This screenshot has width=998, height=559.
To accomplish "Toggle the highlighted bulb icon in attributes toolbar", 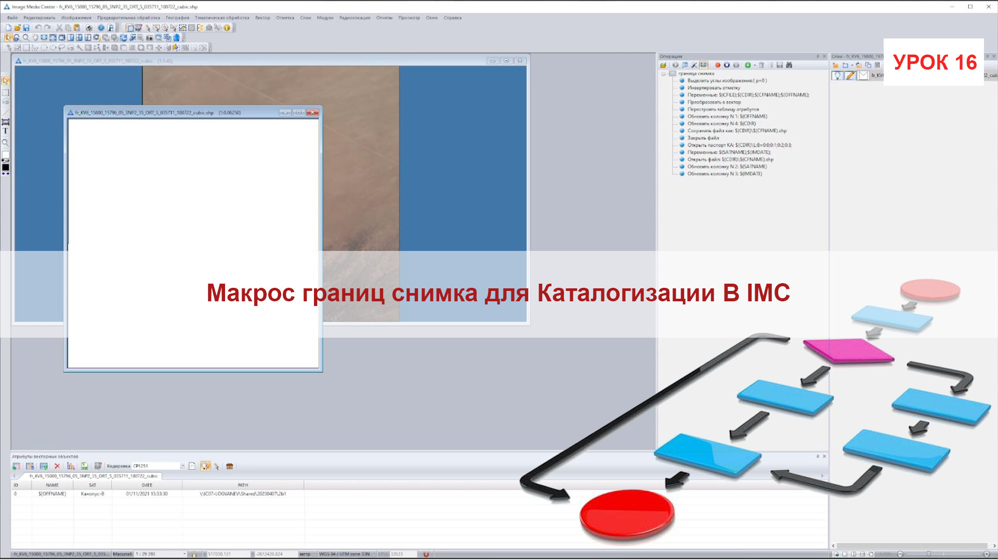I will [205, 466].
